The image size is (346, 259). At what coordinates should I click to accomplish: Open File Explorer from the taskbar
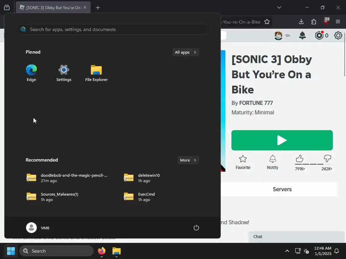(x=117, y=251)
